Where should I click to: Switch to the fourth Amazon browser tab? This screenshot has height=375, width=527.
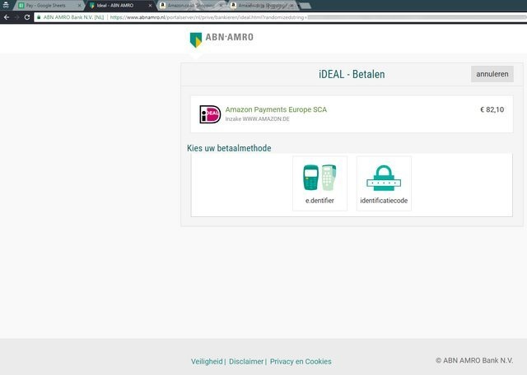pos(262,6)
